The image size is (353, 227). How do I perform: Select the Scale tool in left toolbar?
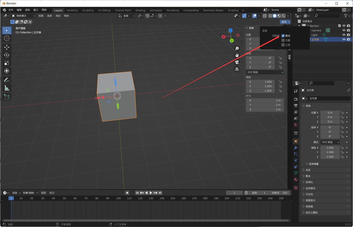coord(7,63)
